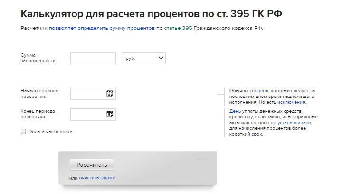Focus the debt amount input field

coord(93,58)
